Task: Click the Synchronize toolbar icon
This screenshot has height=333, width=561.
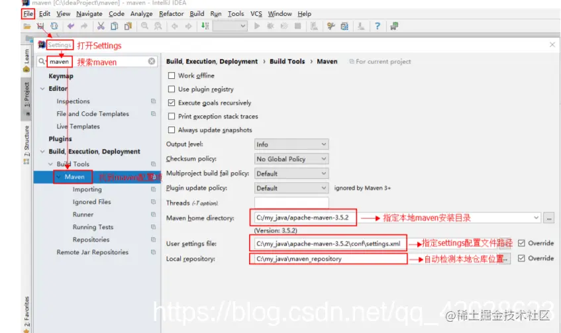Action: click(x=54, y=26)
